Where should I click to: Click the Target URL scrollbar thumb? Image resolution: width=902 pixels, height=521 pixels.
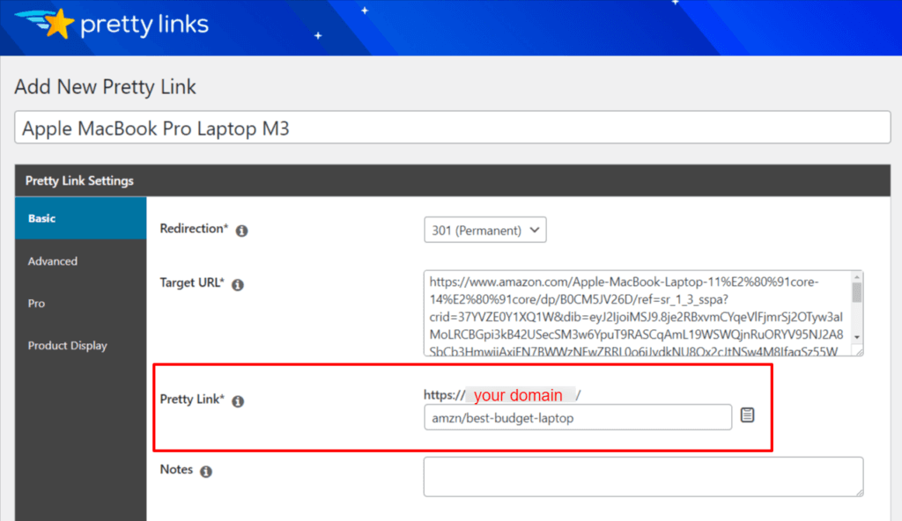tap(856, 293)
